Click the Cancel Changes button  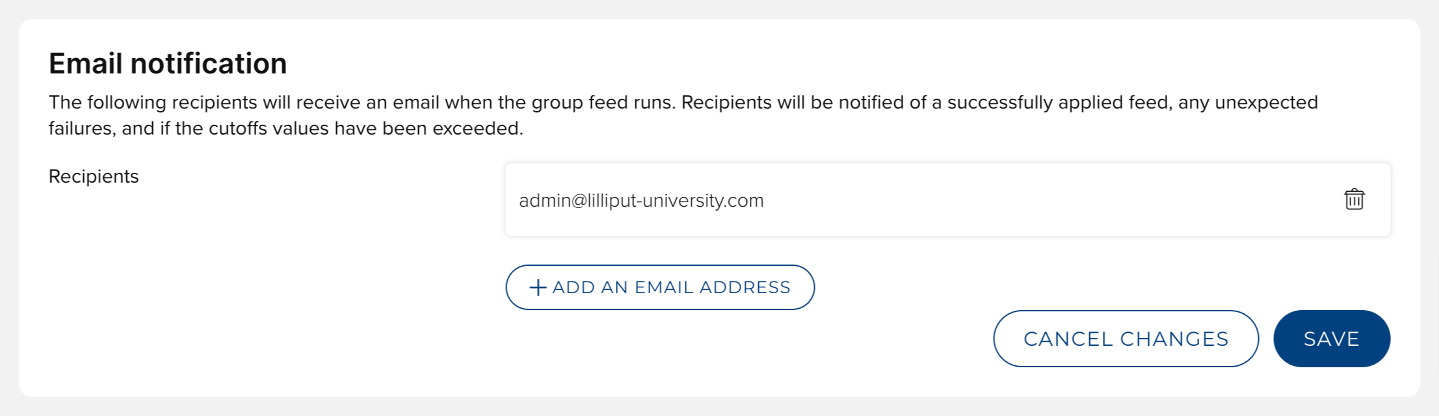pos(1126,339)
